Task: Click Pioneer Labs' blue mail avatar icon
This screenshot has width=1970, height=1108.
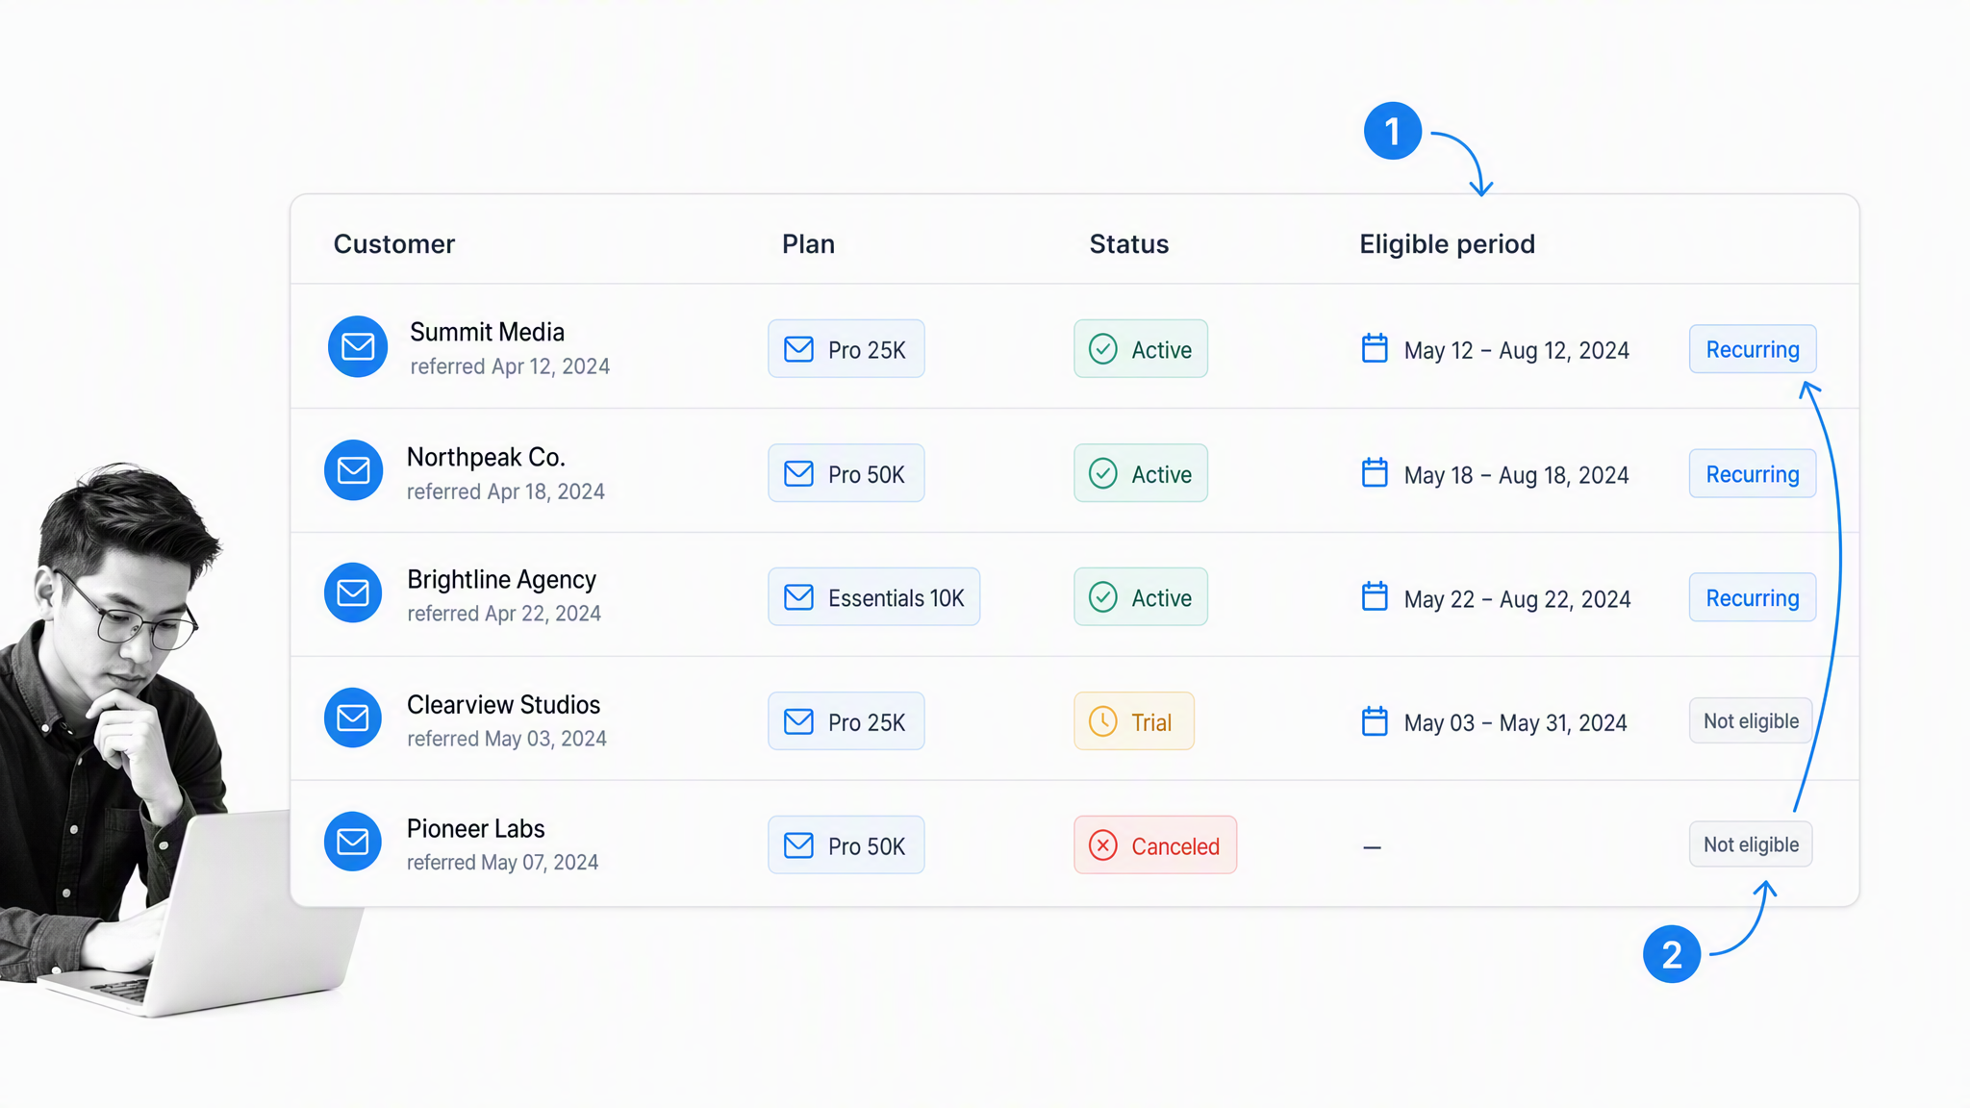Action: (x=353, y=842)
